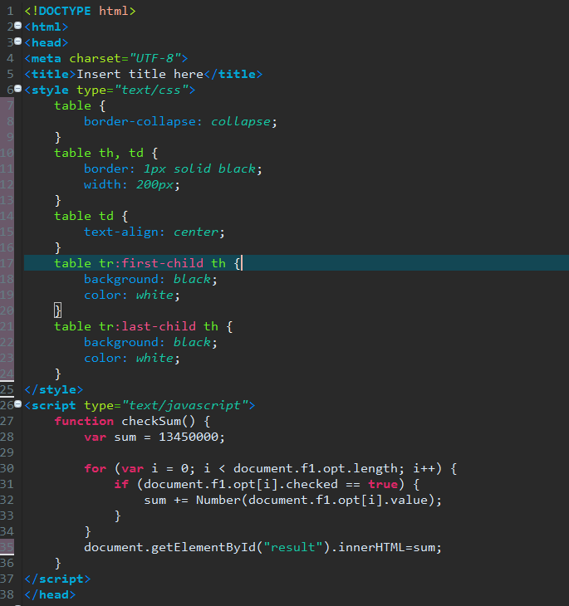Click line number 25 in the gutter

(x=7, y=389)
